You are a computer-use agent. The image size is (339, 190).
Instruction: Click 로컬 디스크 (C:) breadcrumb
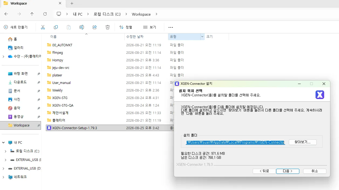(x=107, y=14)
